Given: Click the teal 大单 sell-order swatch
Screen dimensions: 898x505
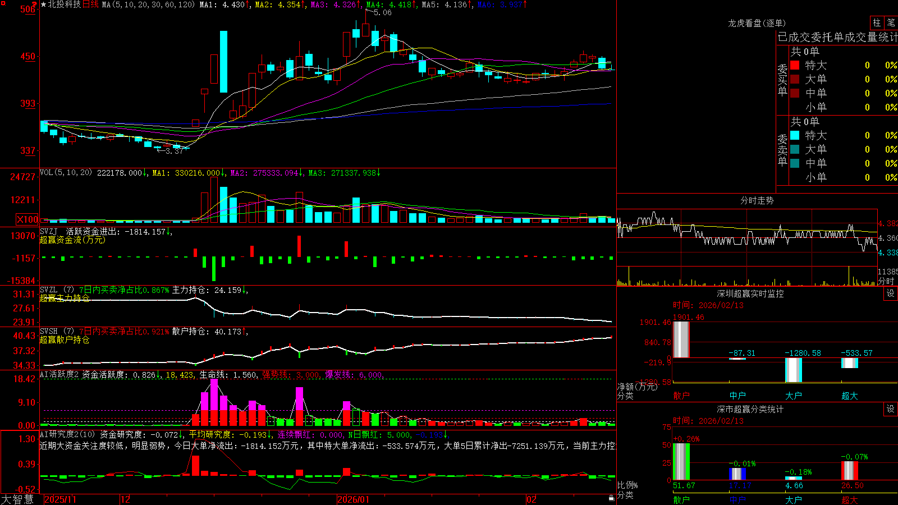Looking at the screenshot, I should point(795,149).
